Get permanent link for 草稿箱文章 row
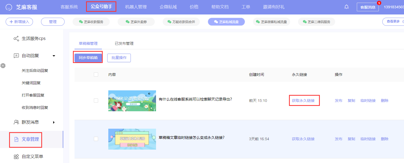 303,139
